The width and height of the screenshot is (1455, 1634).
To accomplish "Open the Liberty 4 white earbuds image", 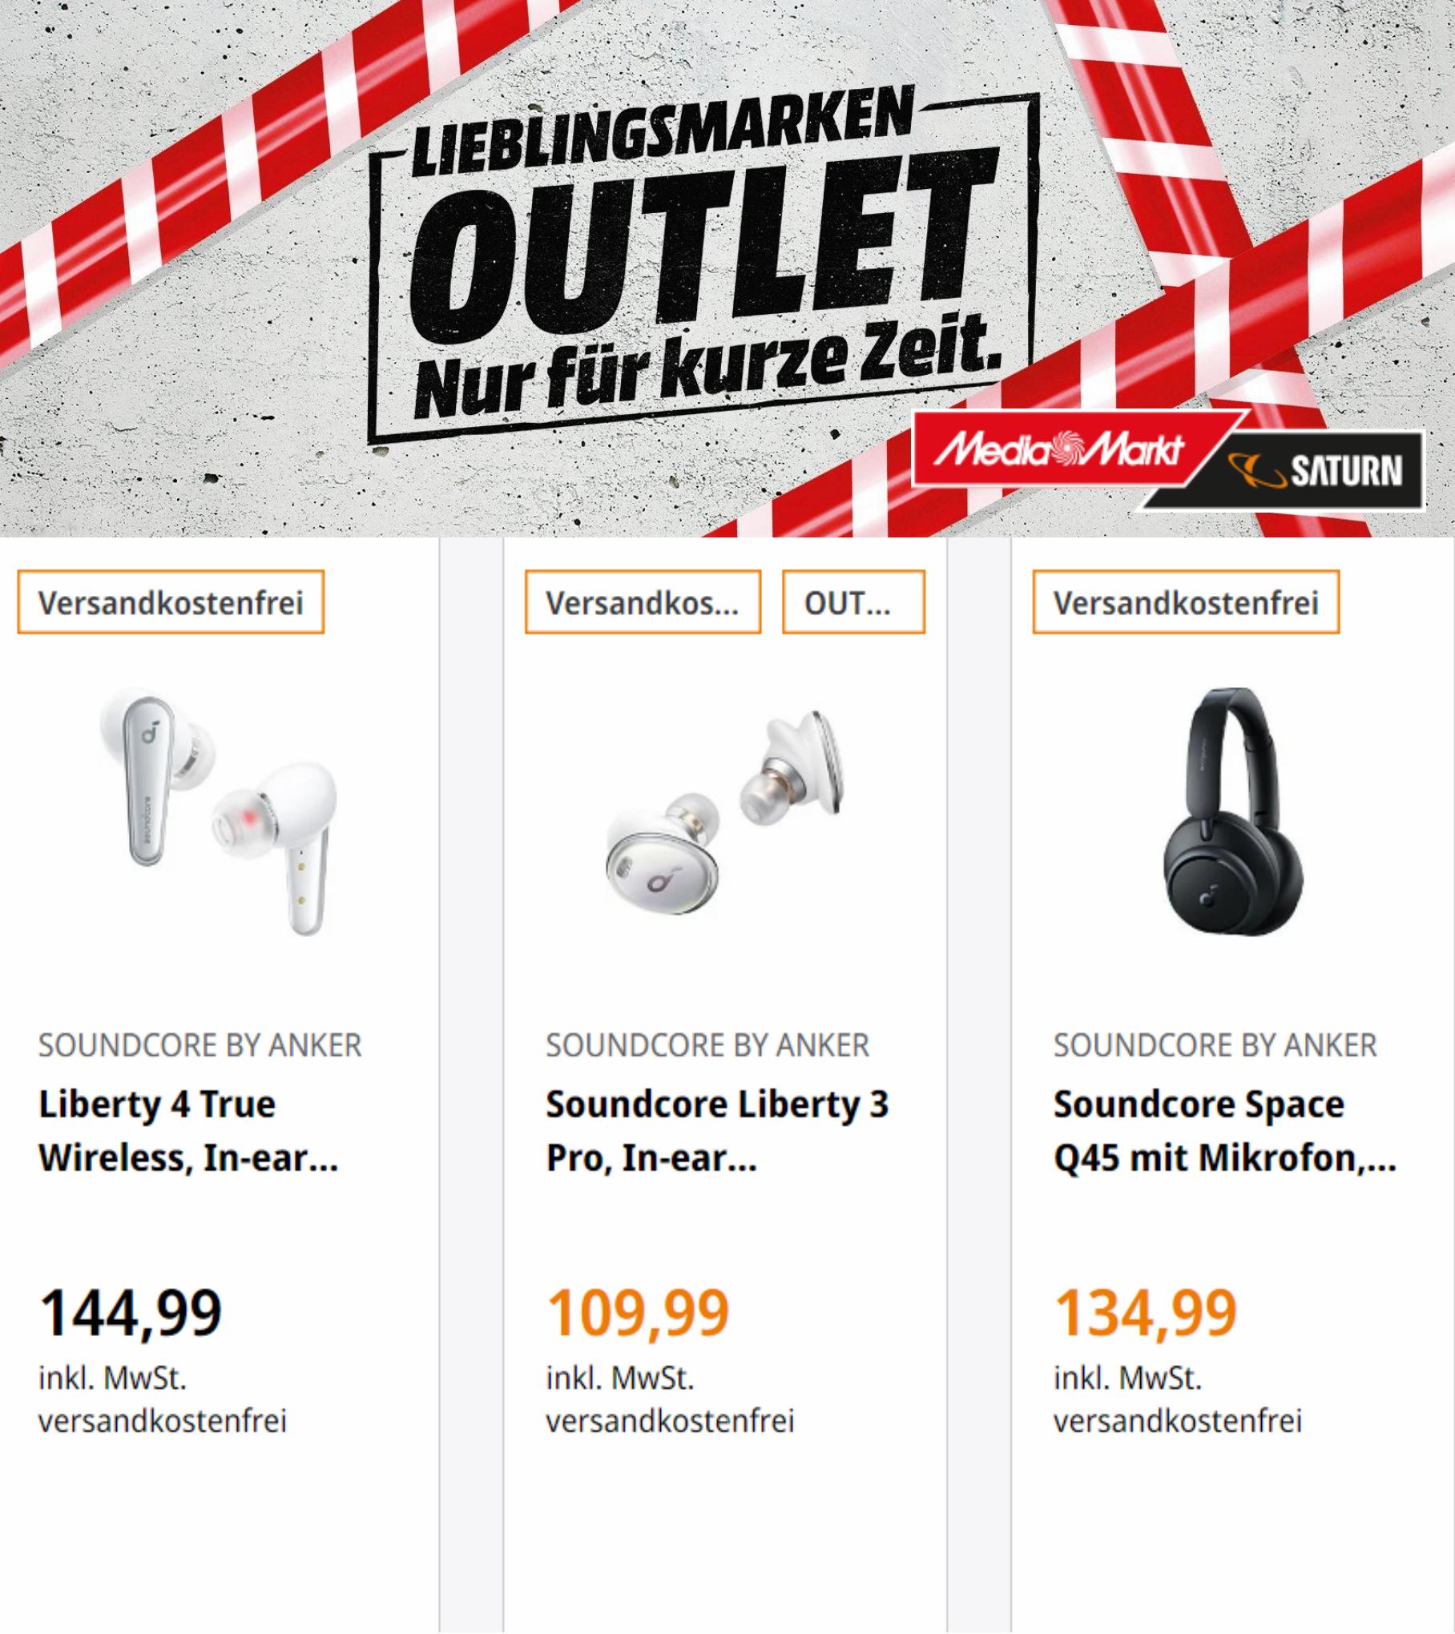I will click(x=219, y=811).
